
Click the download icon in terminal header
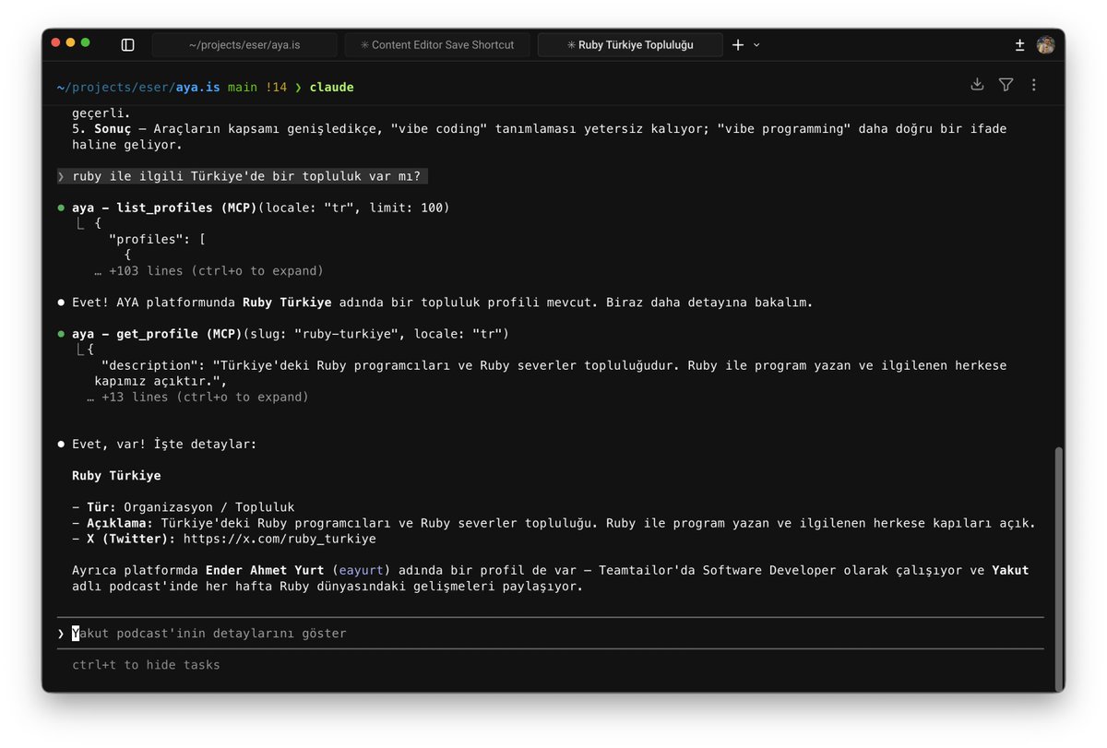[977, 85]
